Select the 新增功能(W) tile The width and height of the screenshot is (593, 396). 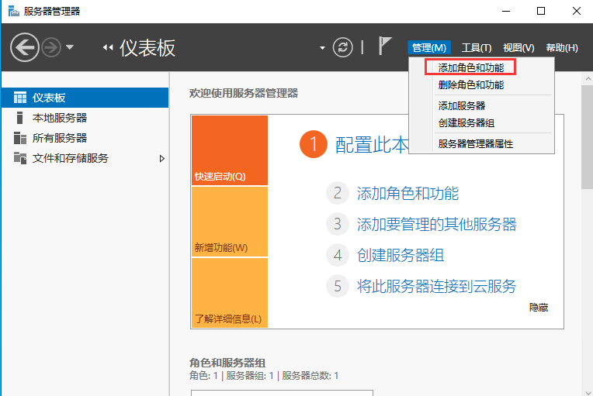[230, 222]
